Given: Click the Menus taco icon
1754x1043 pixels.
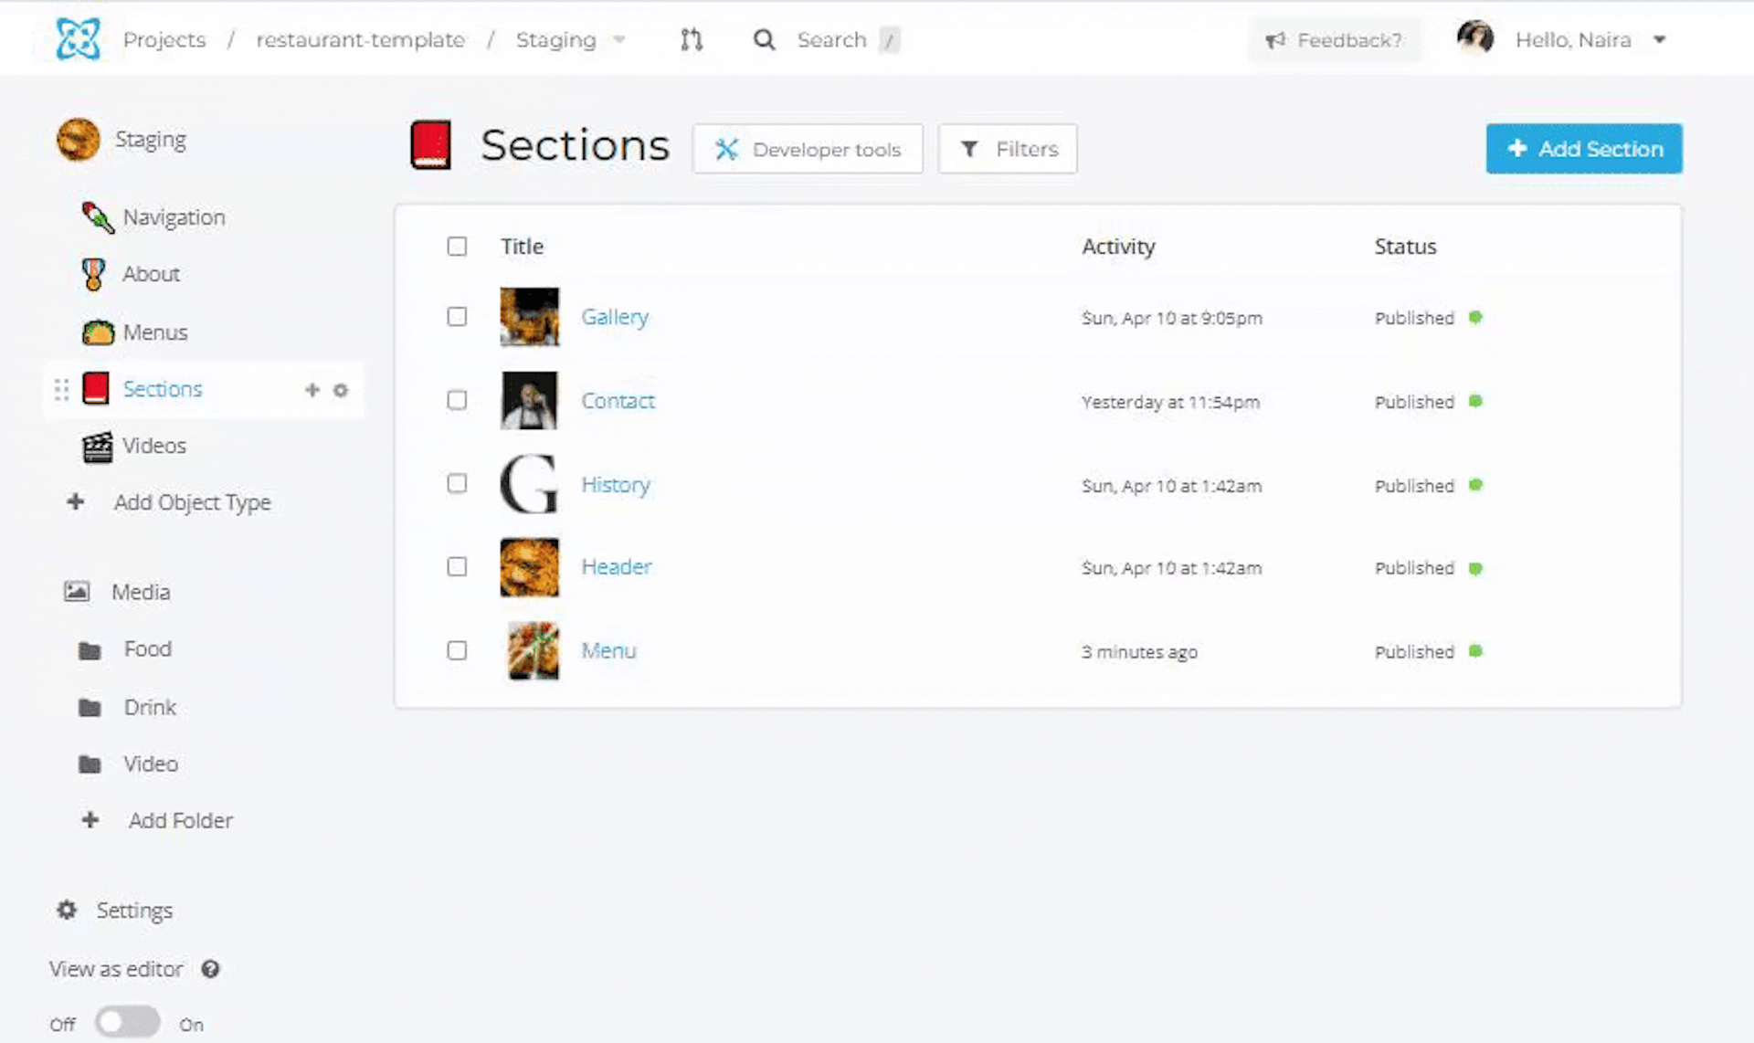Looking at the screenshot, I should tap(98, 332).
